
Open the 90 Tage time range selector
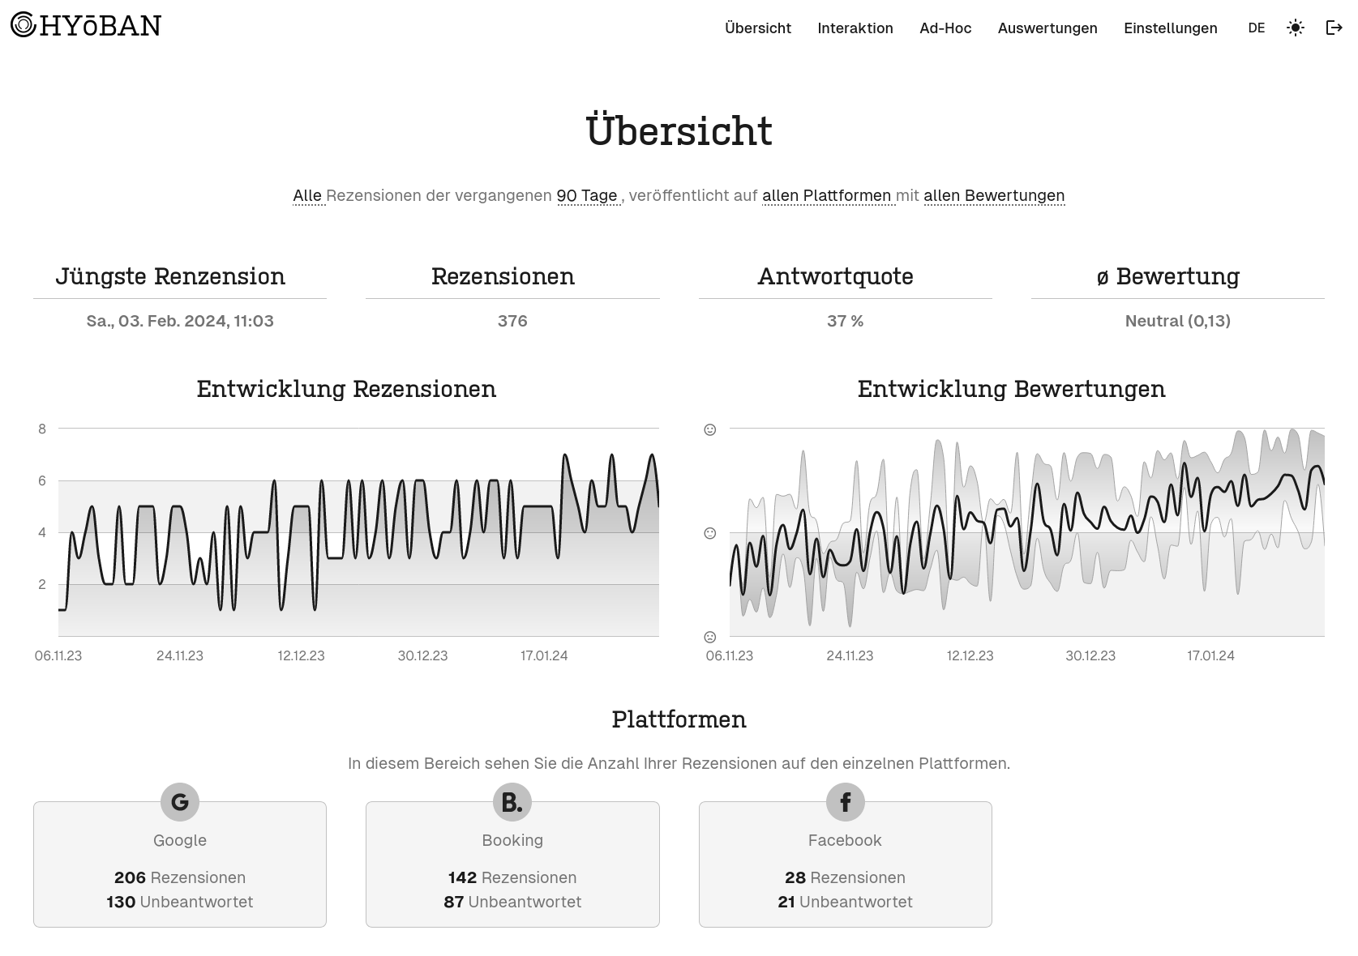click(x=586, y=195)
